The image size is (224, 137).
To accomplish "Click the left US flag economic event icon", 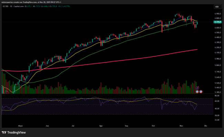I will click(x=198, y=91).
